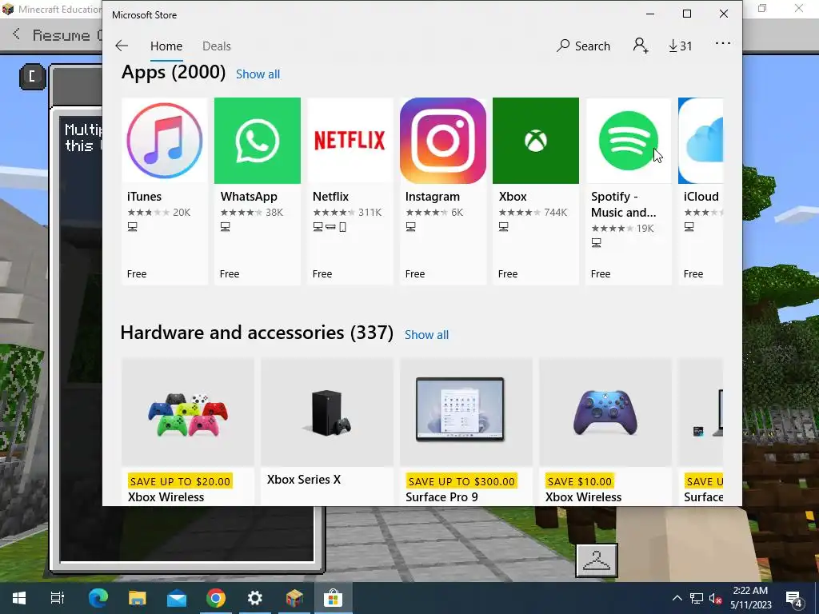
Task: Switch to the Home tab
Action: tap(166, 46)
